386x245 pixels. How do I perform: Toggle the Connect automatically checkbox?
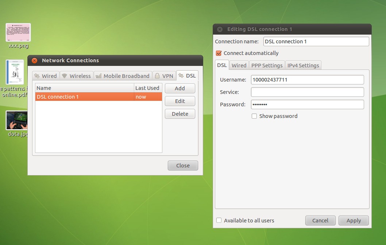[219, 53]
